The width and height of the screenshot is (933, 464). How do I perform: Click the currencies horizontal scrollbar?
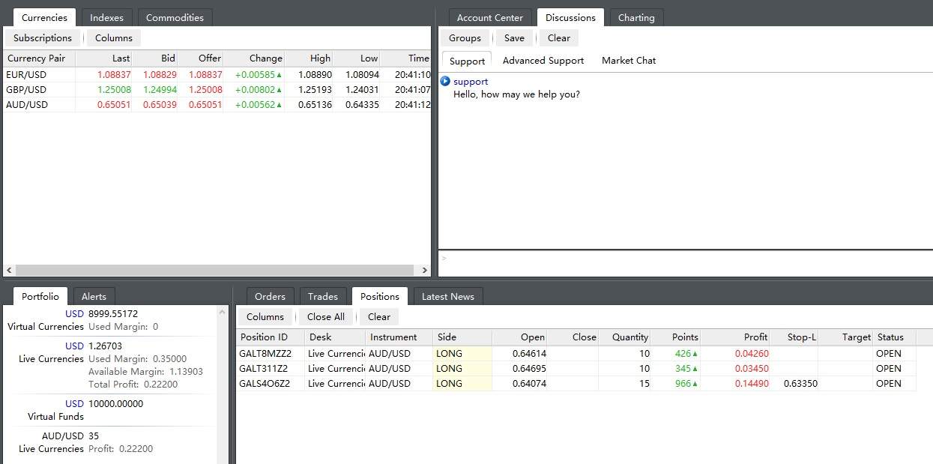point(214,270)
